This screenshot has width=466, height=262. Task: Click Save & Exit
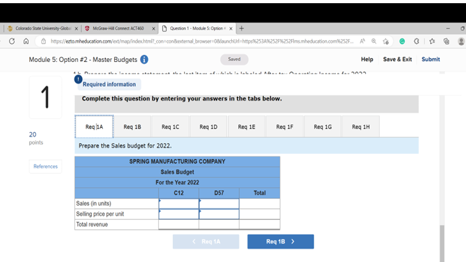pos(397,59)
